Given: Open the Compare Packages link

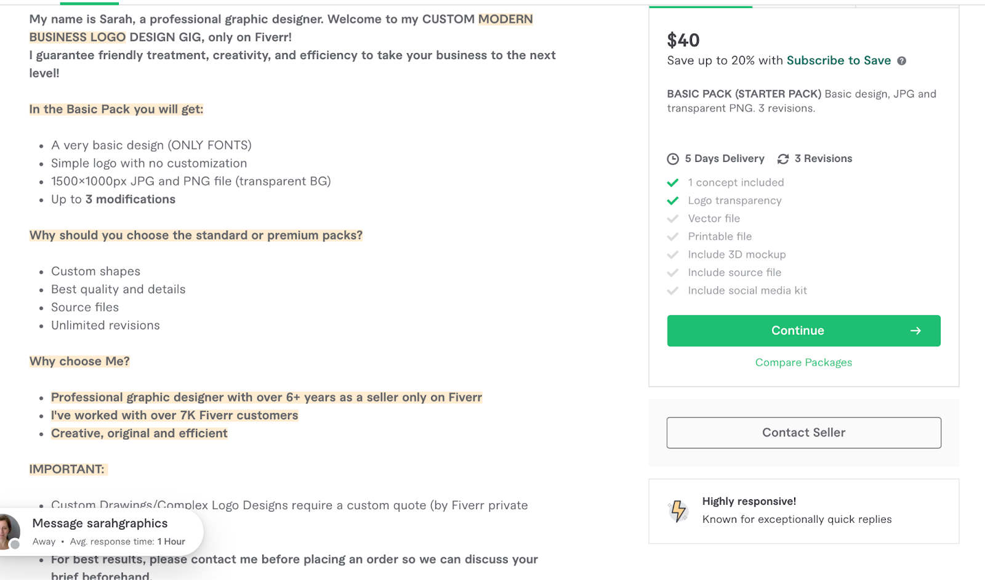Looking at the screenshot, I should click(803, 363).
